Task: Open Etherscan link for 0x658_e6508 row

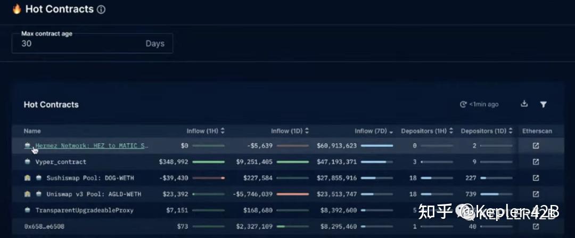Action: [536, 226]
